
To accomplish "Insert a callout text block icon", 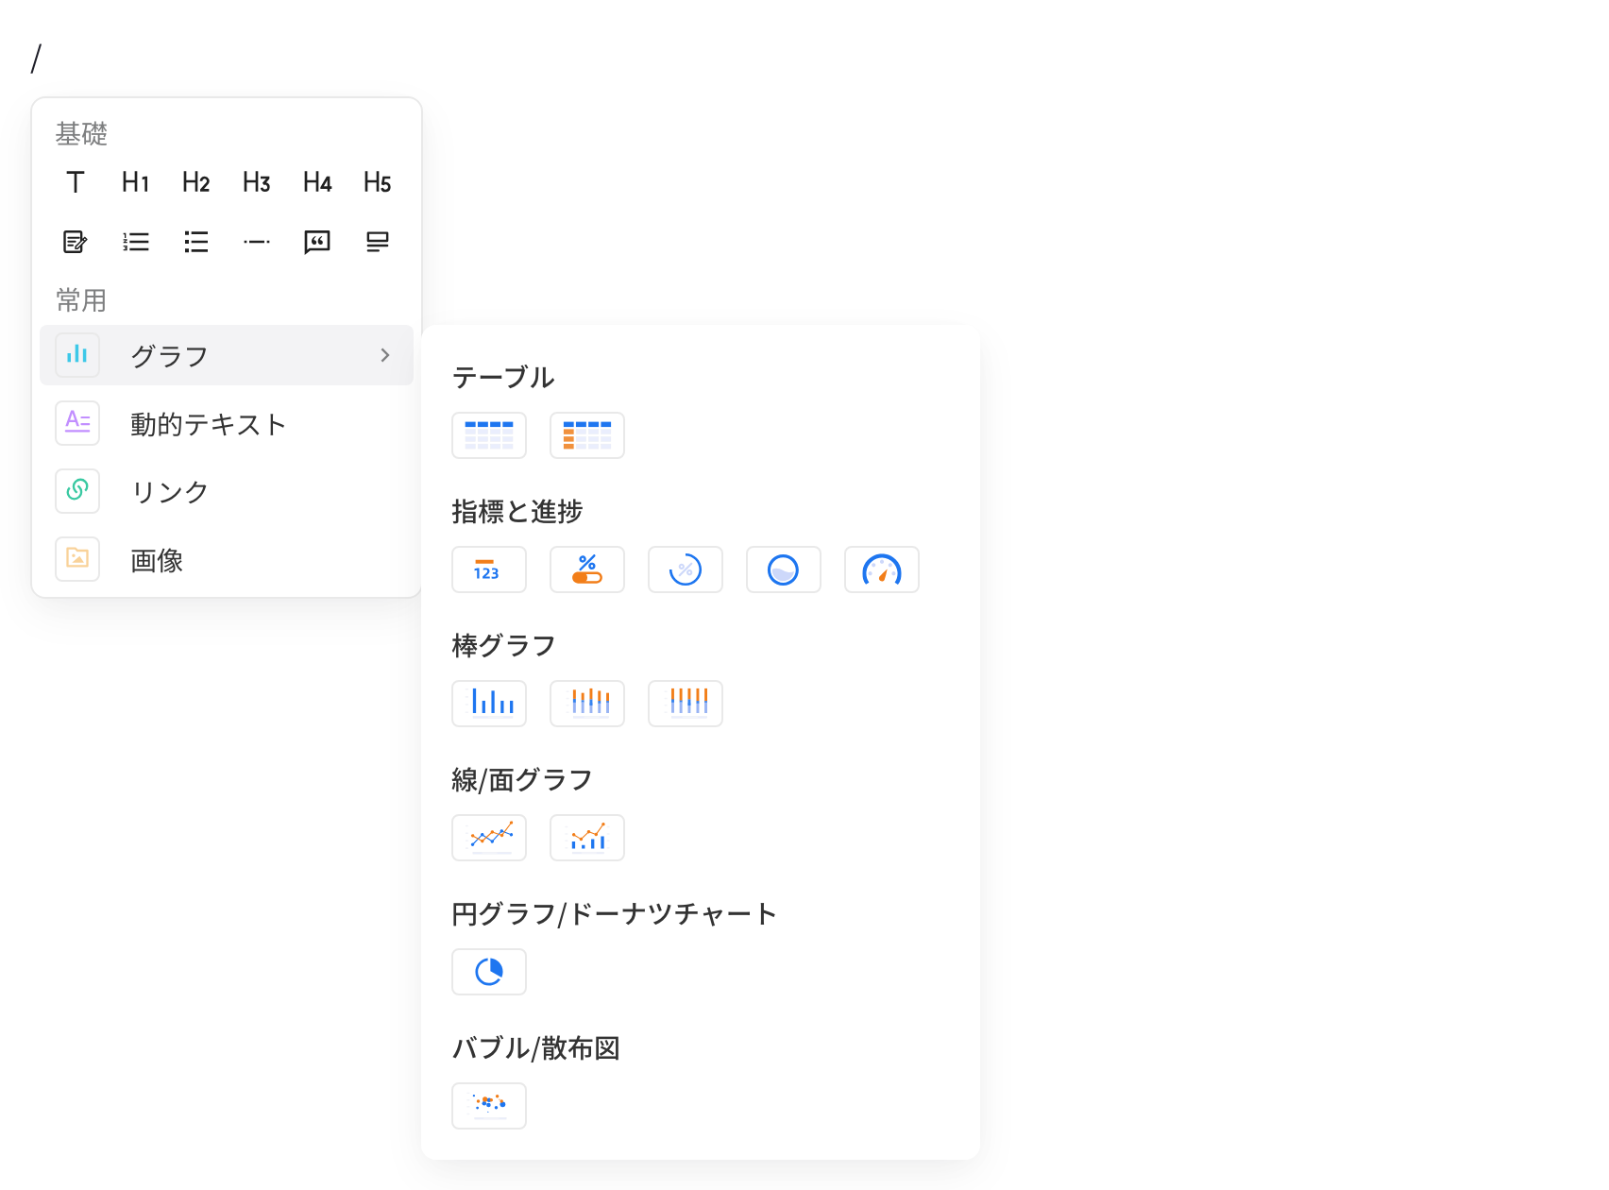I will [378, 242].
